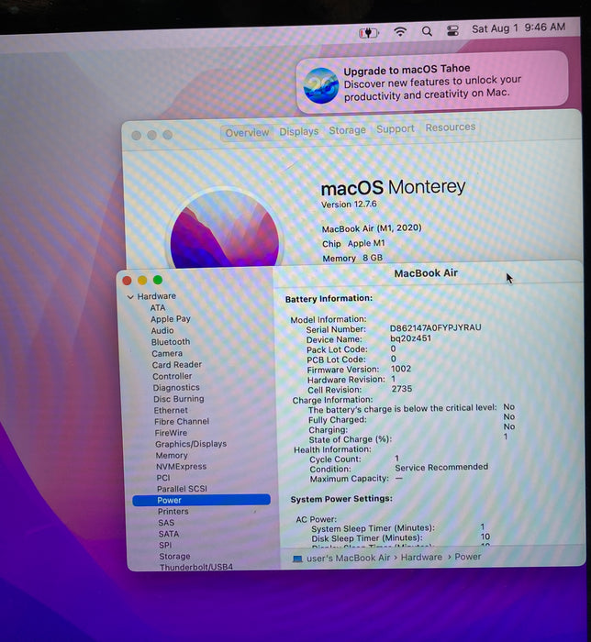Click the System Power Settings heading

tap(341, 499)
